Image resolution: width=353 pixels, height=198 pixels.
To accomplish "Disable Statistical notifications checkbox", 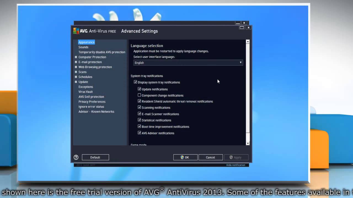I will [139, 120].
